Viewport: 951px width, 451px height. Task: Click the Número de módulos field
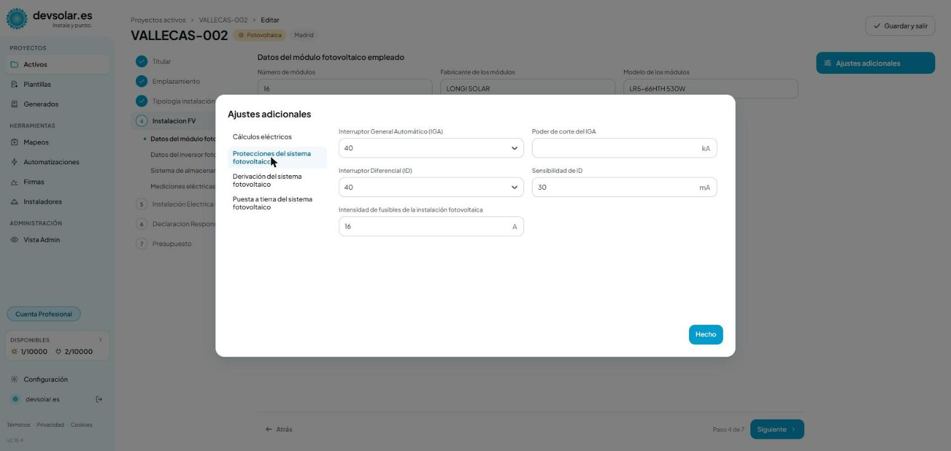click(344, 89)
